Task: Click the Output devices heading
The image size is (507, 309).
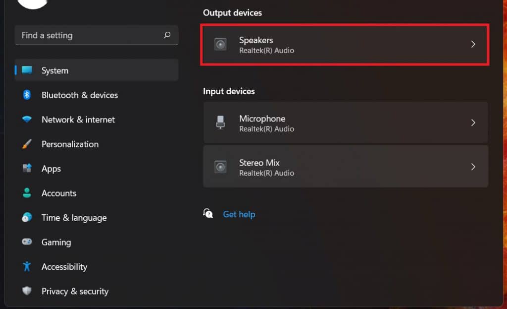Action: tap(233, 13)
